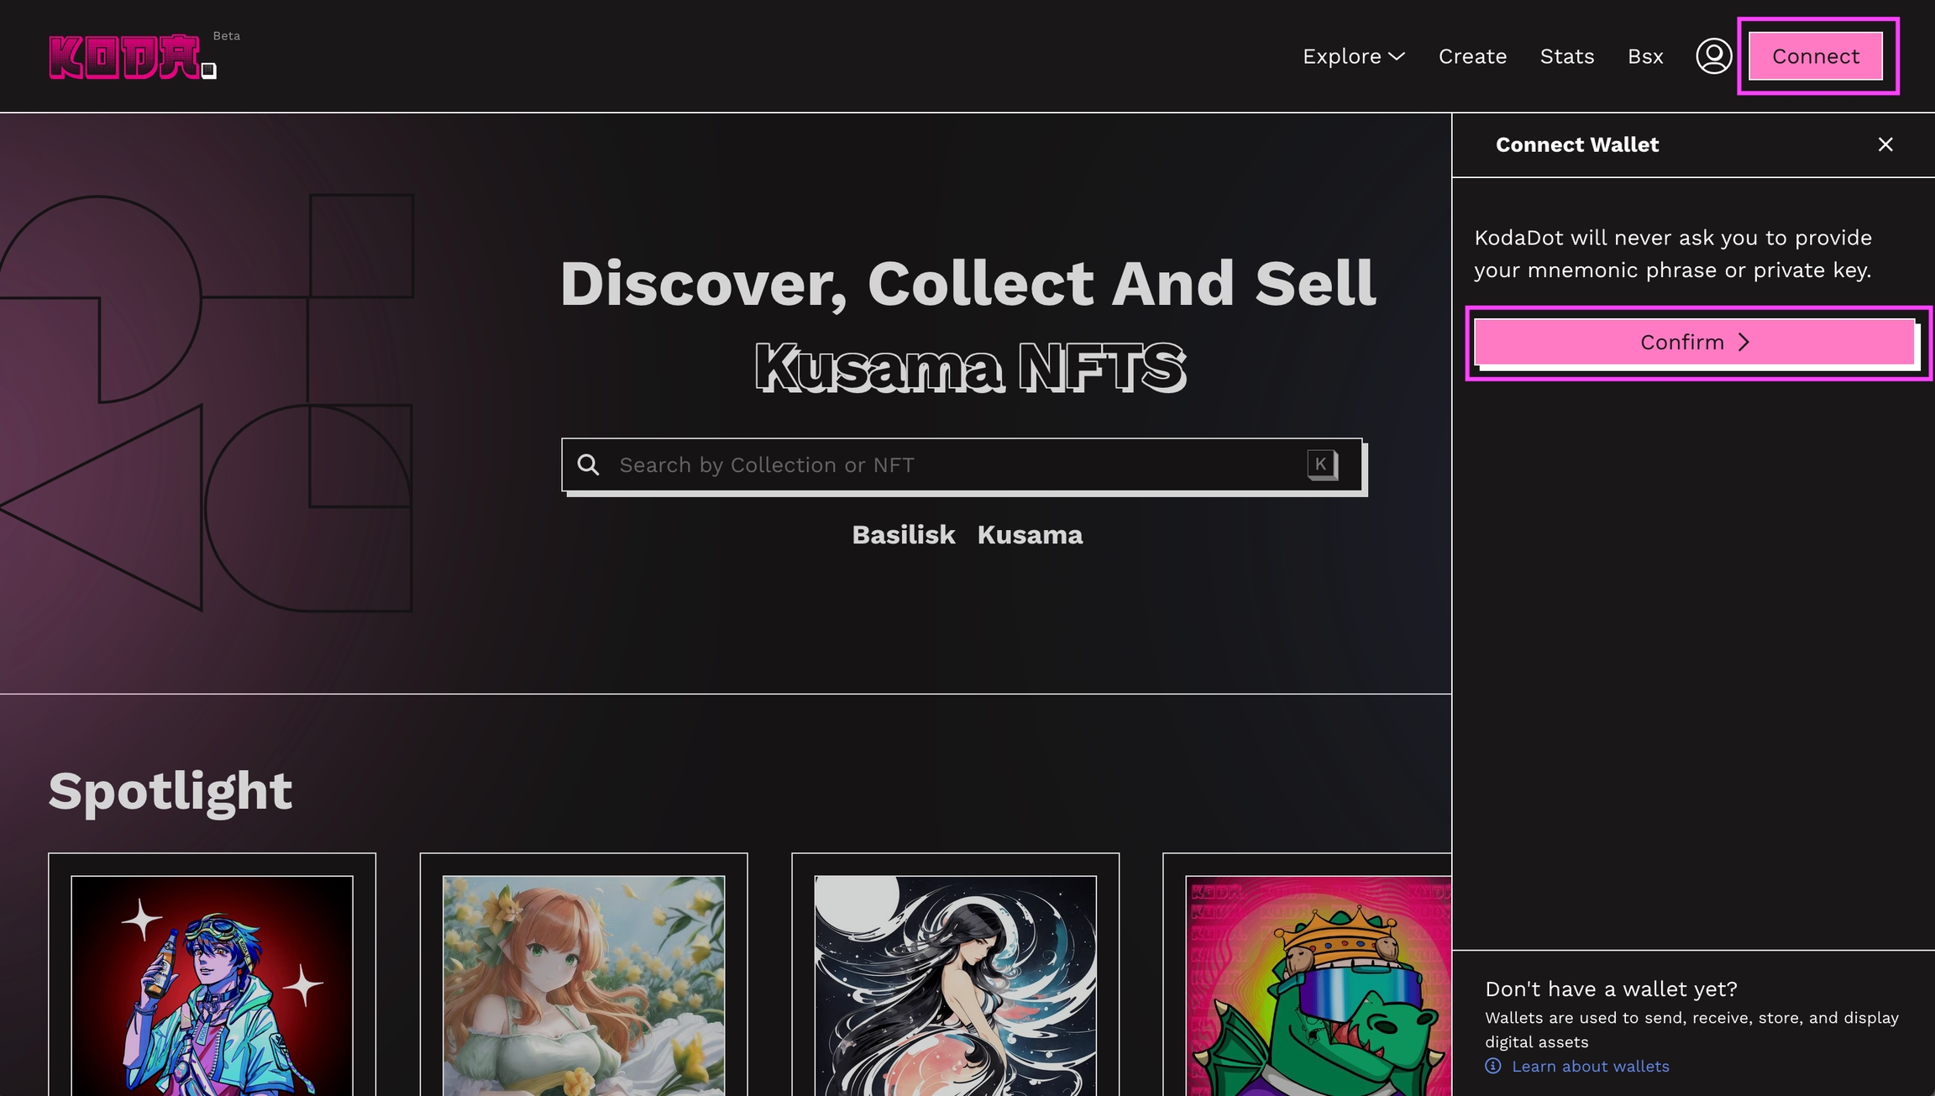Click the Explore chevron arrow

point(1397,56)
